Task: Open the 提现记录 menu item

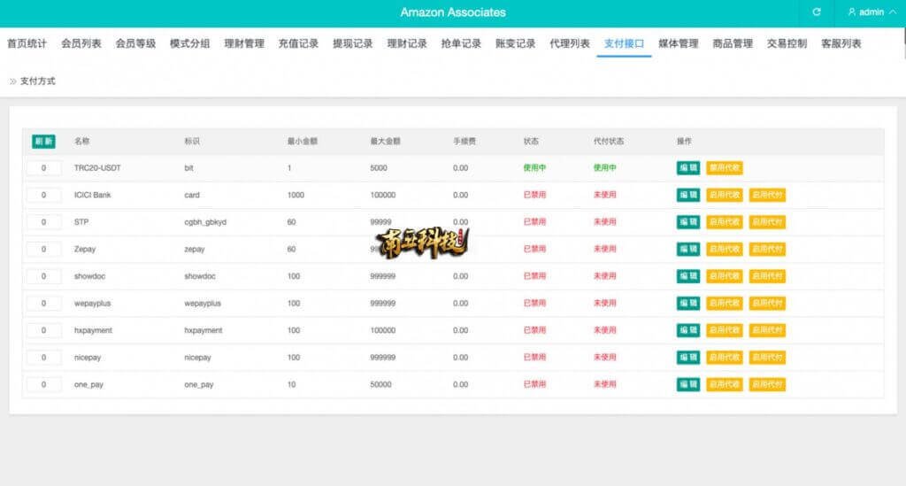Action: click(352, 43)
